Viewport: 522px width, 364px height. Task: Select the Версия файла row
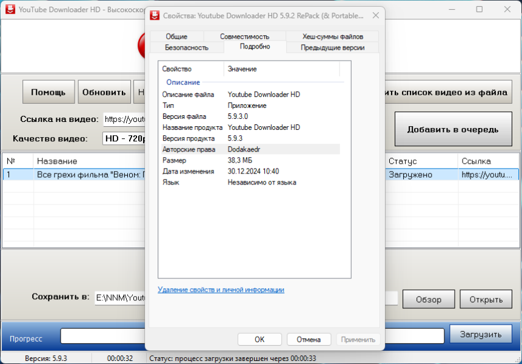click(x=250, y=116)
